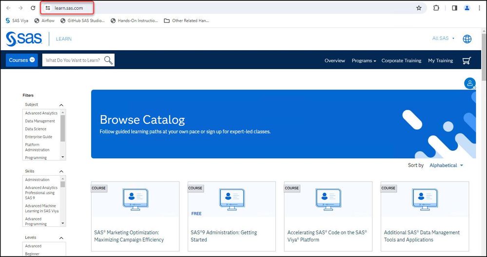The image size is (487, 257).
Task: Open the shopping cart icon
Action: [x=467, y=60]
